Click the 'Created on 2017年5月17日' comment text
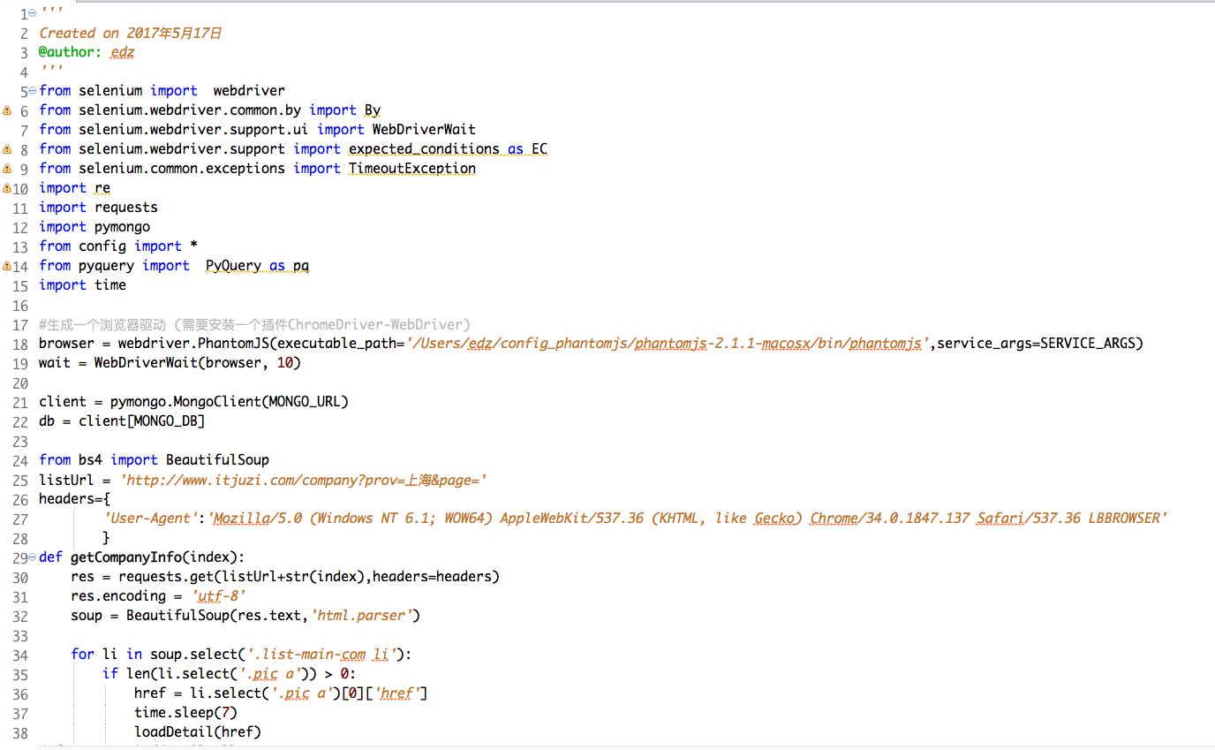 pyautogui.click(x=131, y=33)
